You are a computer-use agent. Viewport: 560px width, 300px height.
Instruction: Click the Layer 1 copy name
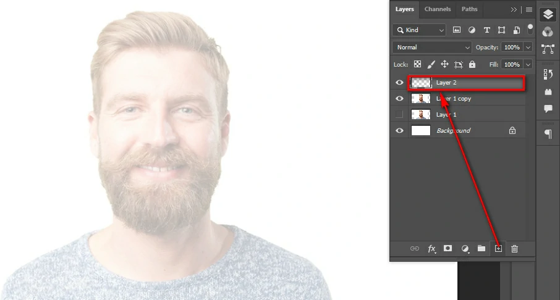click(x=454, y=99)
